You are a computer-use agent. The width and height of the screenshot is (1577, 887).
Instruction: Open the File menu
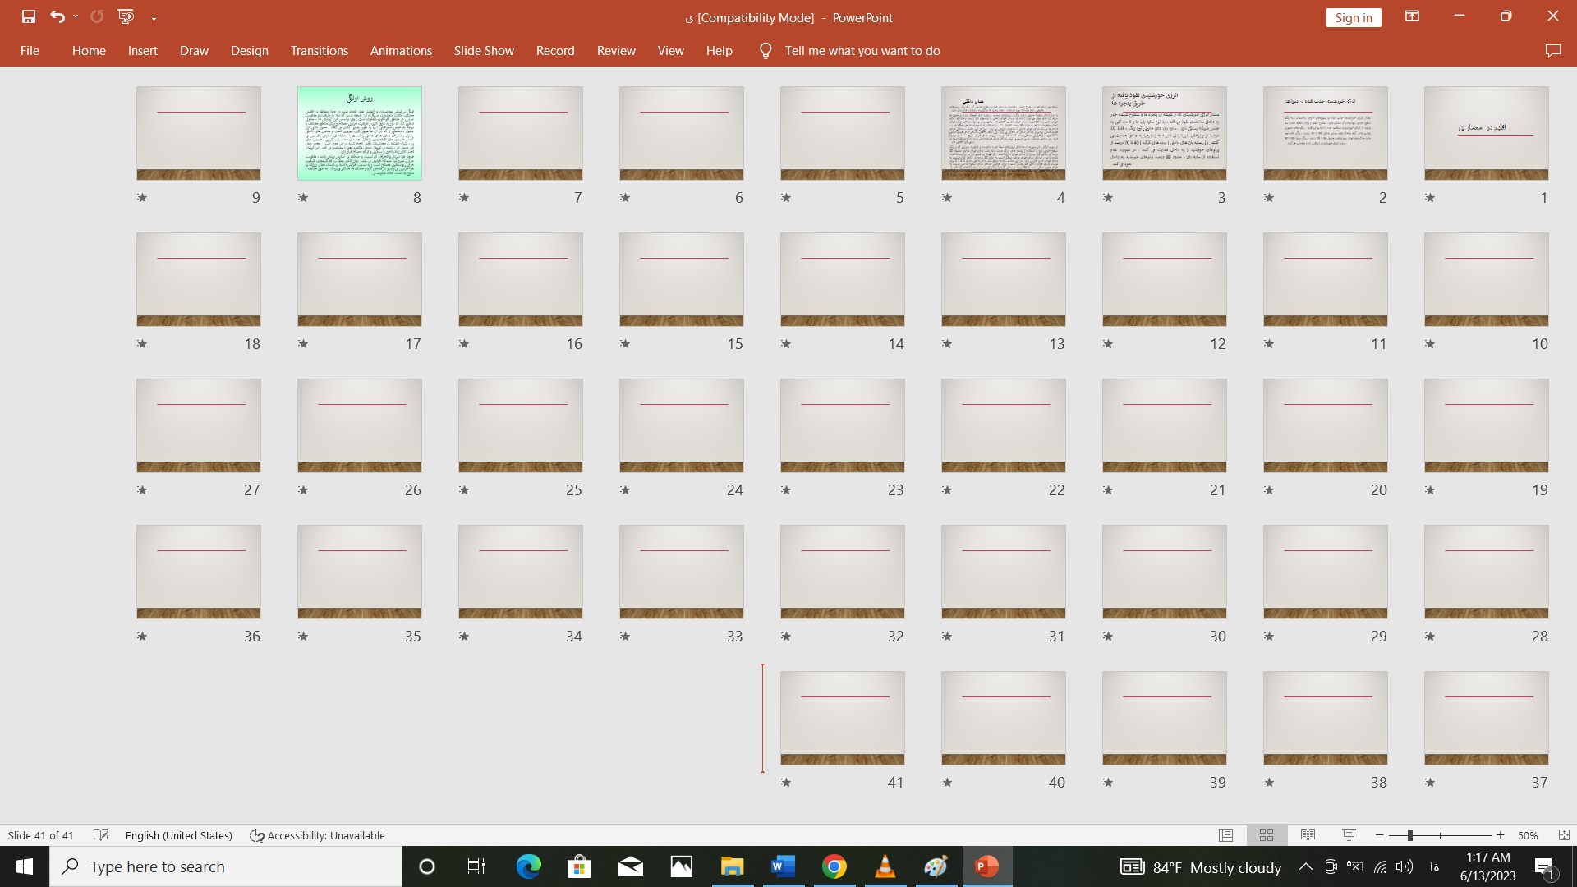30,51
